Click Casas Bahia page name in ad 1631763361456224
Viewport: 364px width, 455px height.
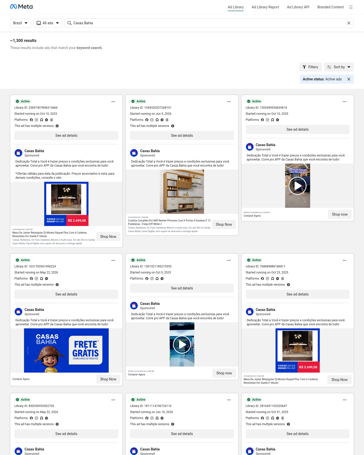34,310
